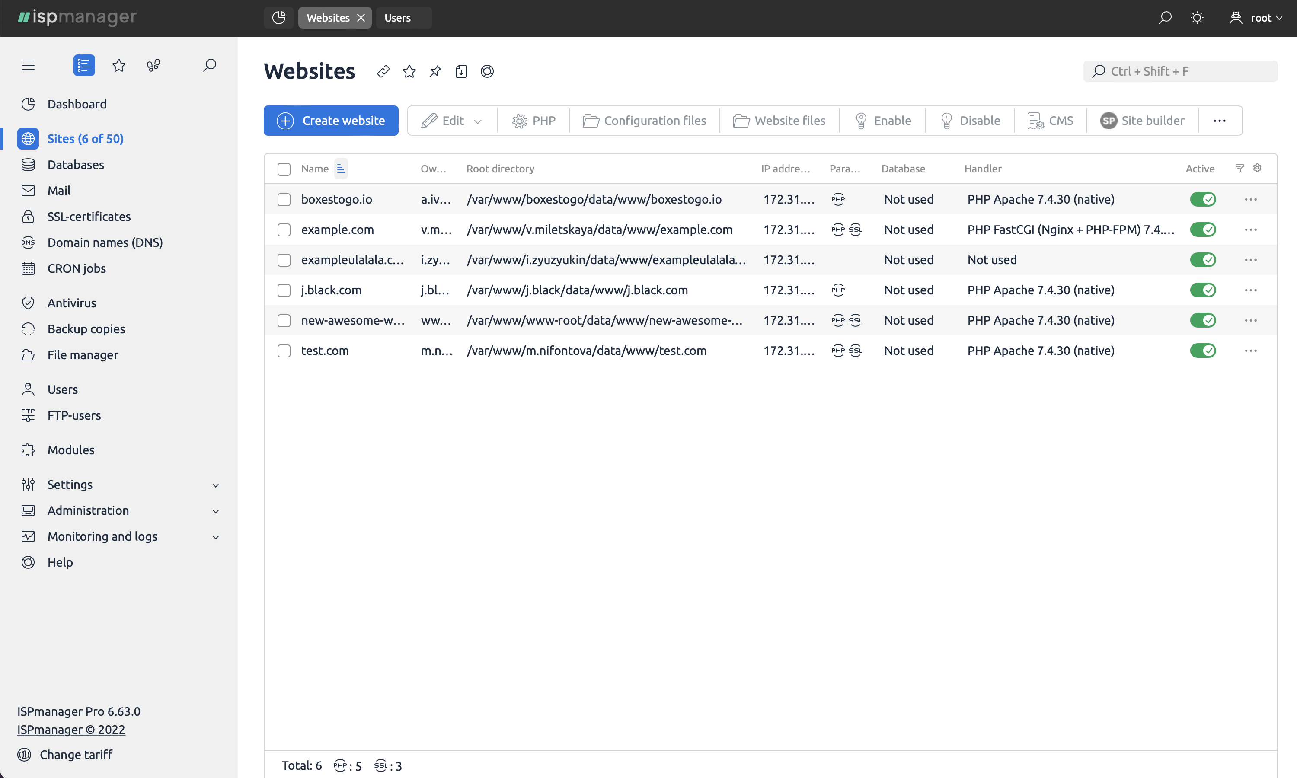Image resolution: width=1297 pixels, height=778 pixels.
Task: Close the Websites tab
Action: pyautogui.click(x=361, y=18)
